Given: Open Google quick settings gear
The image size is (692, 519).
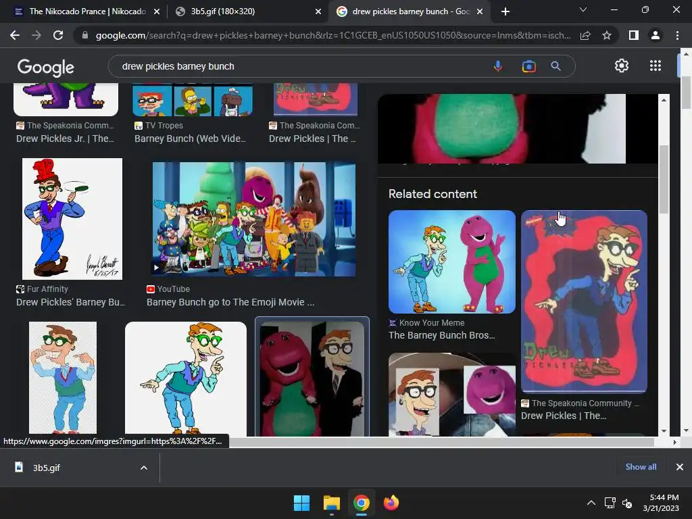Looking at the screenshot, I should point(622,66).
